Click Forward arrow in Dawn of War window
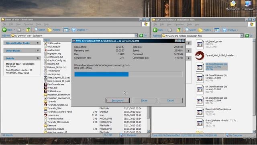This screenshot has width=257, height=145. click(19, 30)
